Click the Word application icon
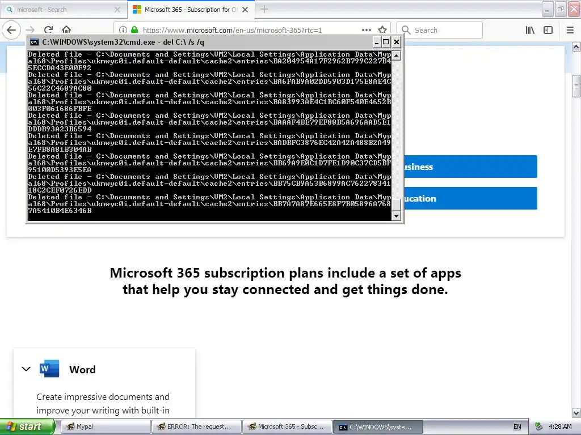The height and width of the screenshot is (435, 581). point(49,368)
